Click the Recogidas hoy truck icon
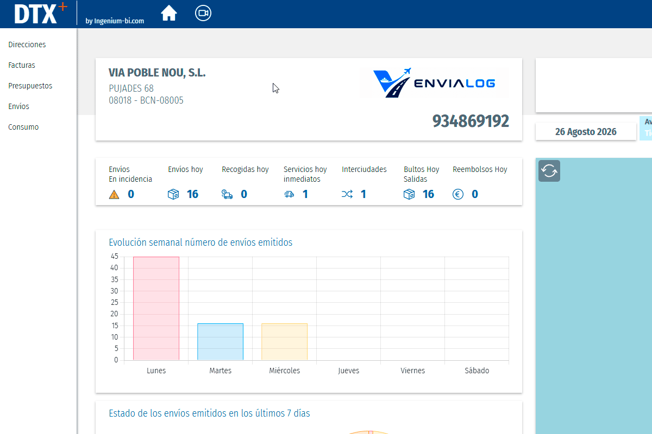 tap(227, 194)
